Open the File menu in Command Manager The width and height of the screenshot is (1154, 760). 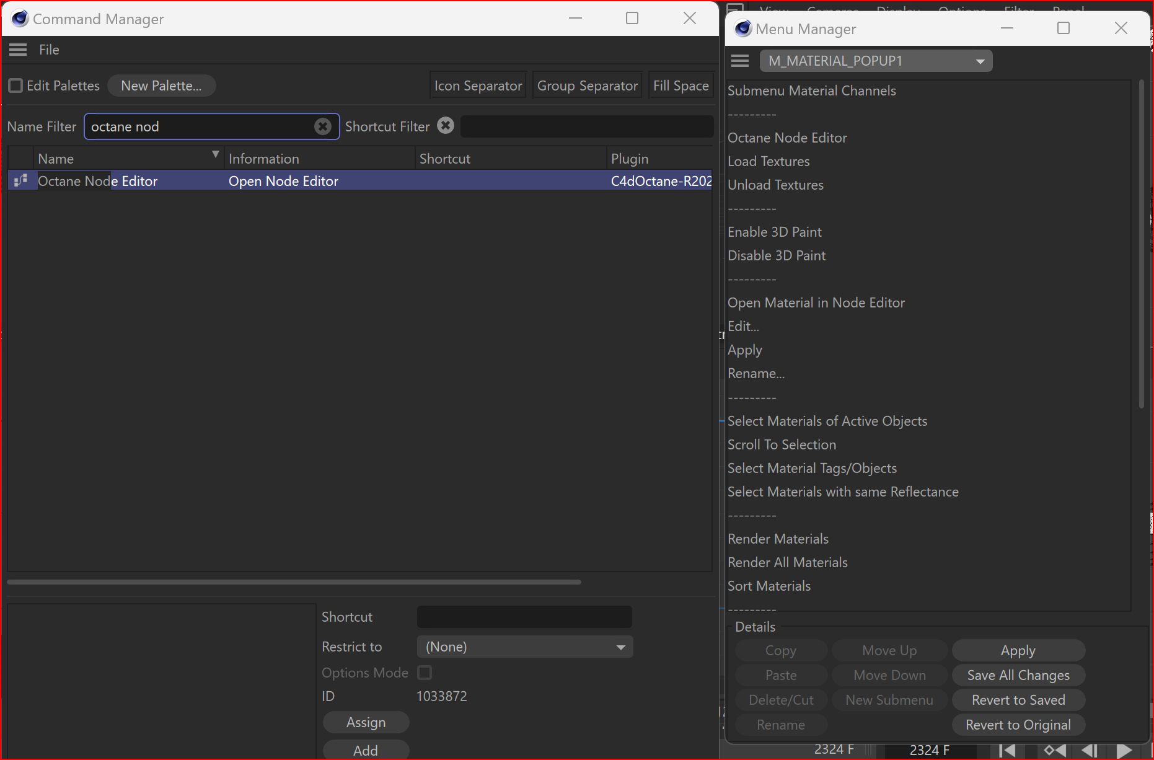[49, 50]
